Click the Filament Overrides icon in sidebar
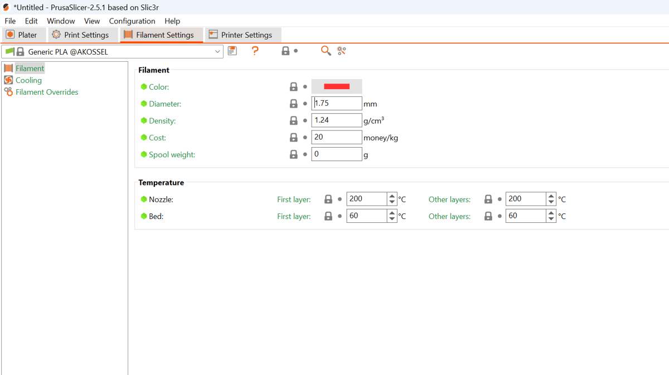 pyautogui.click(x=8, y=92)
